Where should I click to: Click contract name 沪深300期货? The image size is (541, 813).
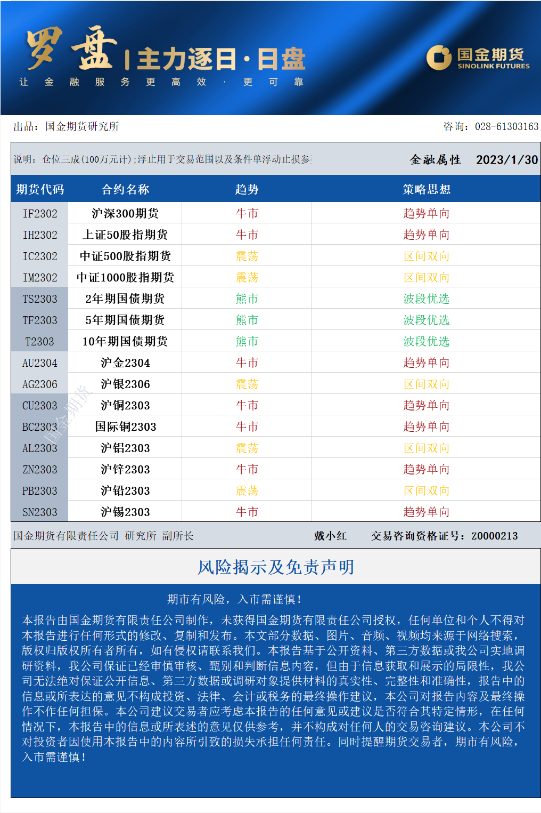click(125, 213)
